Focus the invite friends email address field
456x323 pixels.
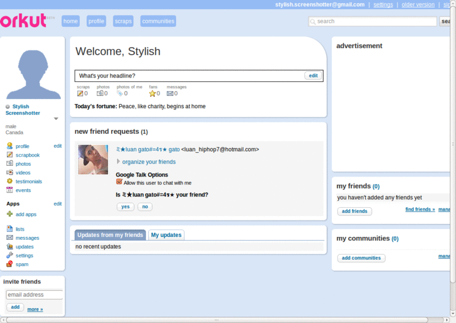pos(34,295)
